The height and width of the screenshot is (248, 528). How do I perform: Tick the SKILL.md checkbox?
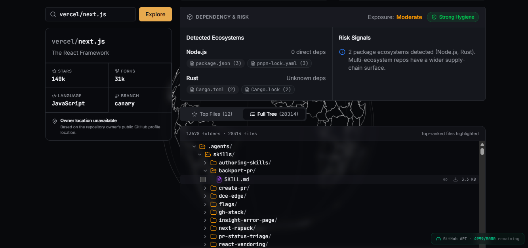[x=203, y=179]
